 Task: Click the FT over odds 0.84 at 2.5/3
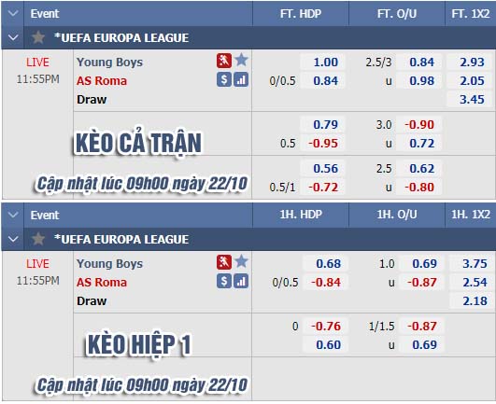click(421, 62)
